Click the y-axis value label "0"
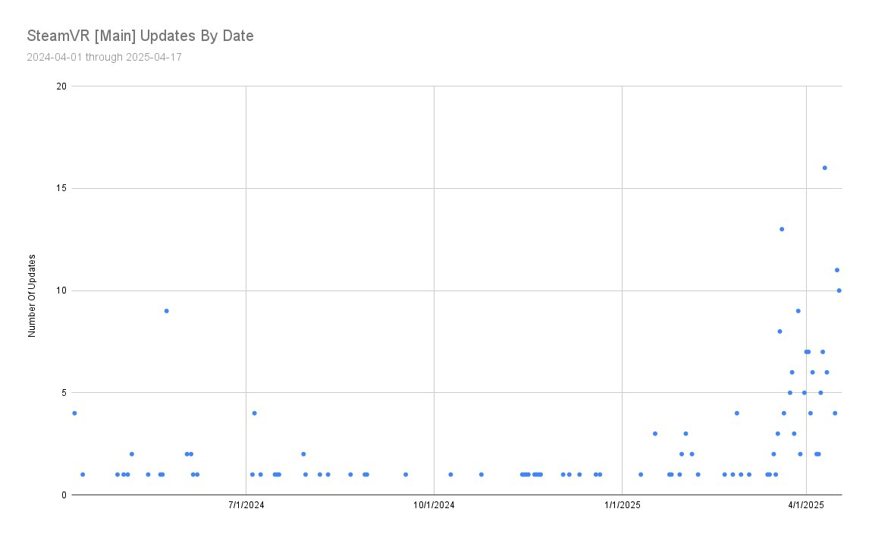869x537 pixels. 64,495
